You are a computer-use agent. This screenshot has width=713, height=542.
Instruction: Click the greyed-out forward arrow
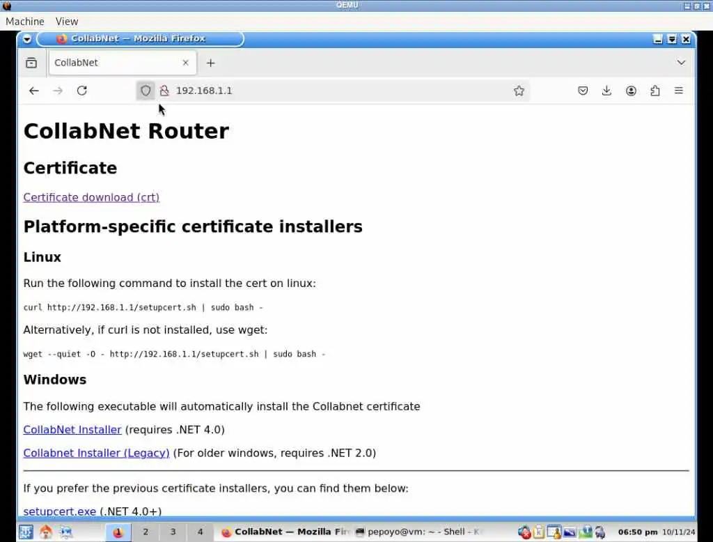tap(58, 91)
